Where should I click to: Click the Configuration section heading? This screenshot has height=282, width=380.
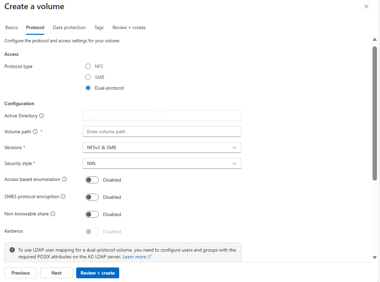[19, 103]
